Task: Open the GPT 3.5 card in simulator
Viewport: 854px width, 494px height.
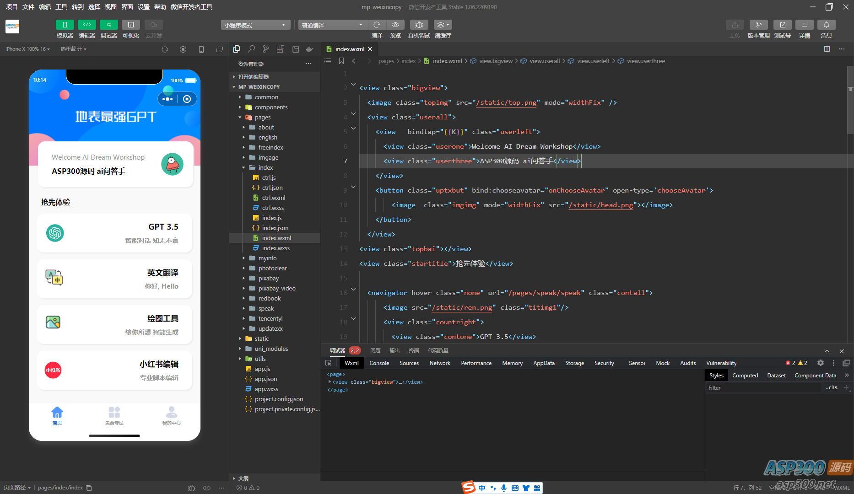Action: click(x=114, y=233)
